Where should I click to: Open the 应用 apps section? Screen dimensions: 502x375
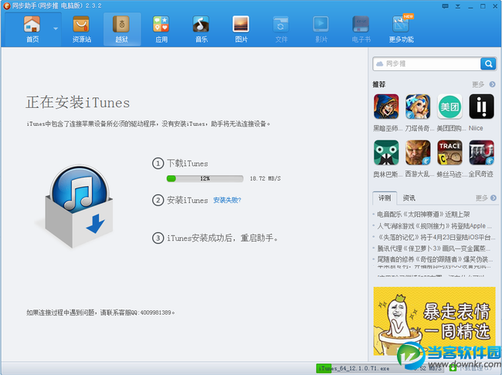pos(161,29)
